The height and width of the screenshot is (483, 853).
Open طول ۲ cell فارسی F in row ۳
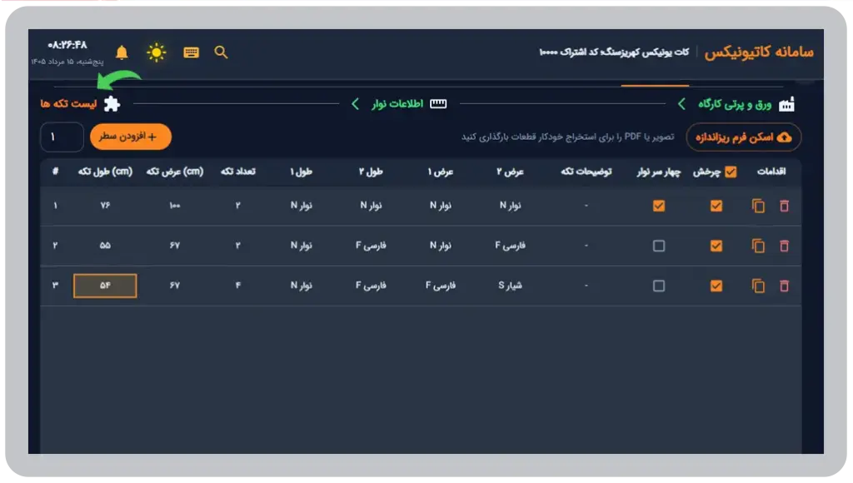[371, 286]
